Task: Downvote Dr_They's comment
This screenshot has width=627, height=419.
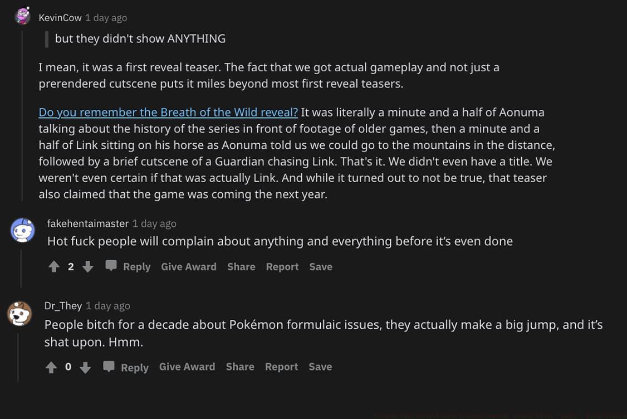Action: pos(85,367)
